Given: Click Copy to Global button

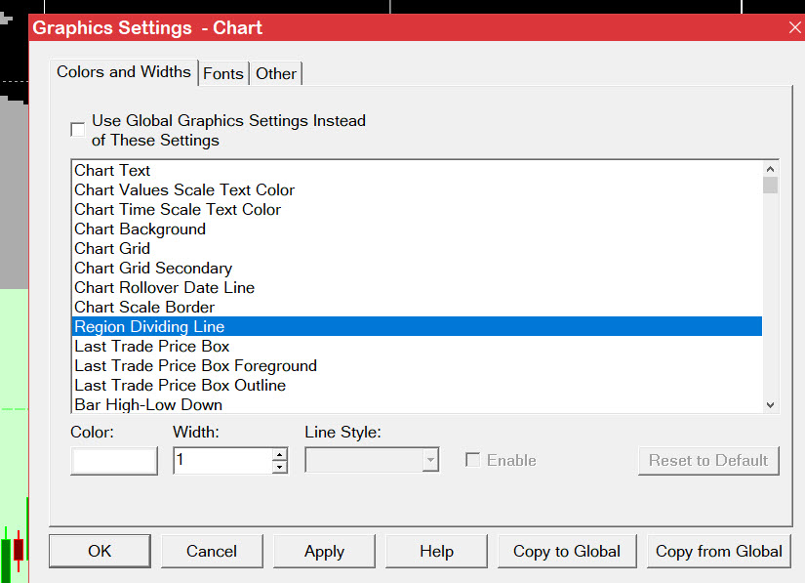Looking at the screenshot, I should click(x=567, y=551).
